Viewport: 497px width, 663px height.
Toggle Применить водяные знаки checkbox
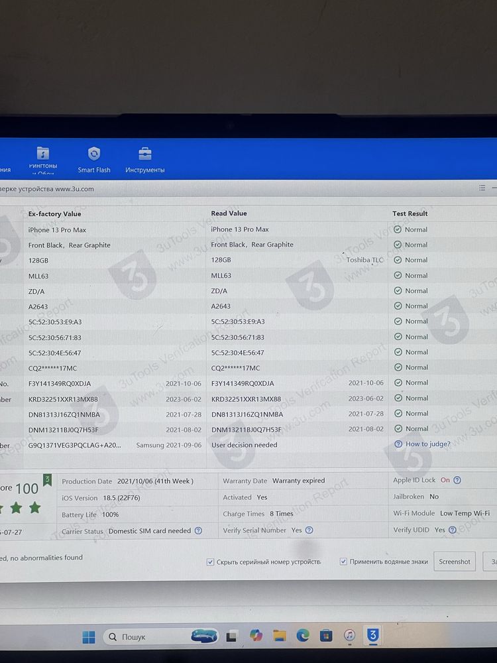pyautogui.click(x=343, y=562)
